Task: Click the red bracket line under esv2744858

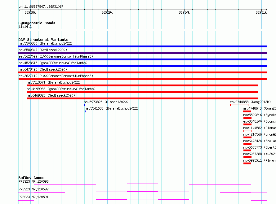Action: [x=239, y=105]
